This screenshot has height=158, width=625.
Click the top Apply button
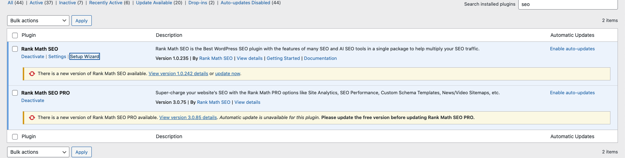[81, 21]
